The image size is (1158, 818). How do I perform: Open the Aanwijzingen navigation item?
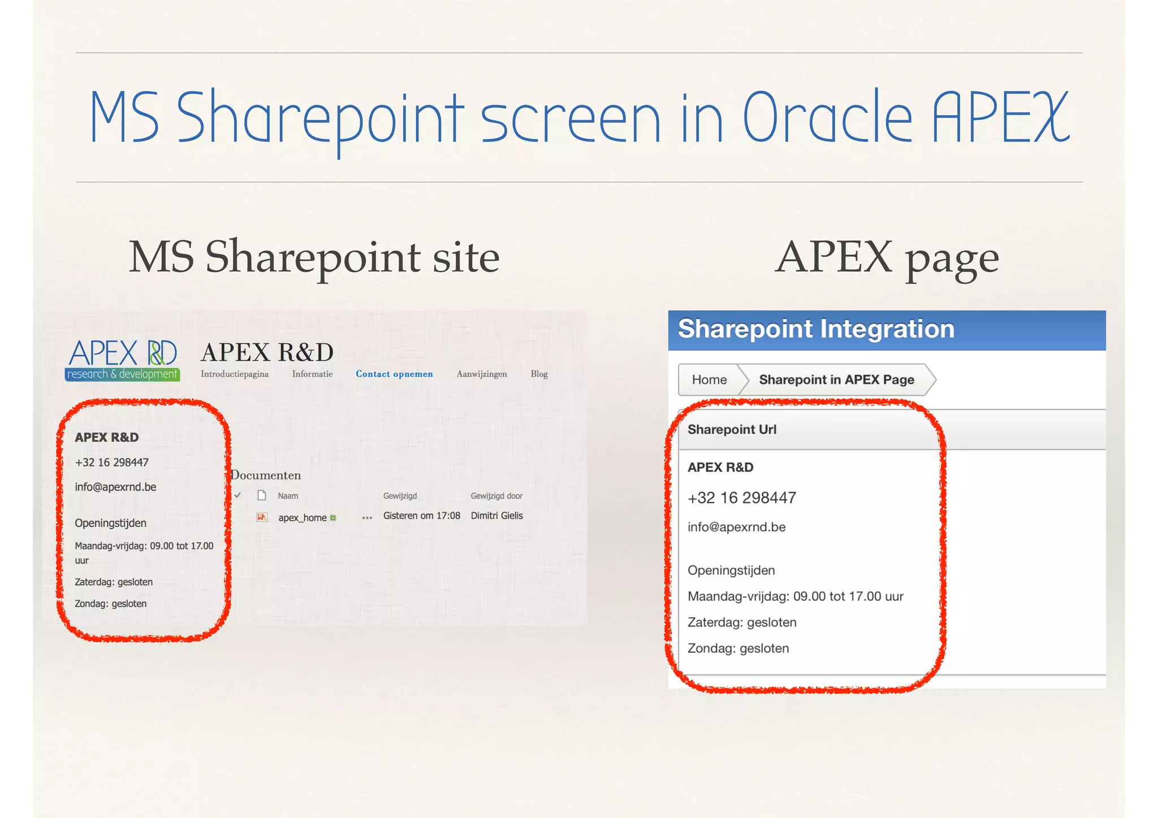(x=482, y=374)
